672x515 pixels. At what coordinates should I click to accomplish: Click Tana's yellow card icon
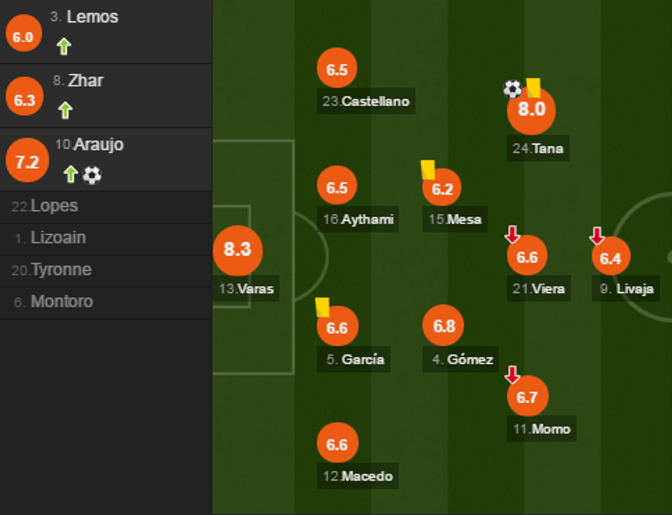pyautogui.click(x=533, y=88)
